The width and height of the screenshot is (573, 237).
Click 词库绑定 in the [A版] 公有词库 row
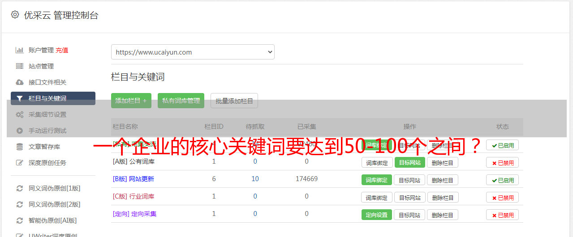[x=377, y=162]
